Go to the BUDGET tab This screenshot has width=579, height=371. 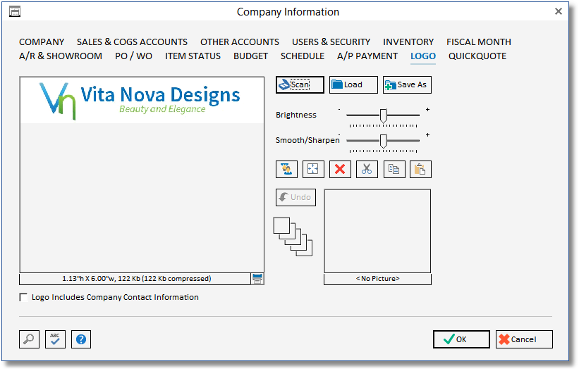coord(251,56)
